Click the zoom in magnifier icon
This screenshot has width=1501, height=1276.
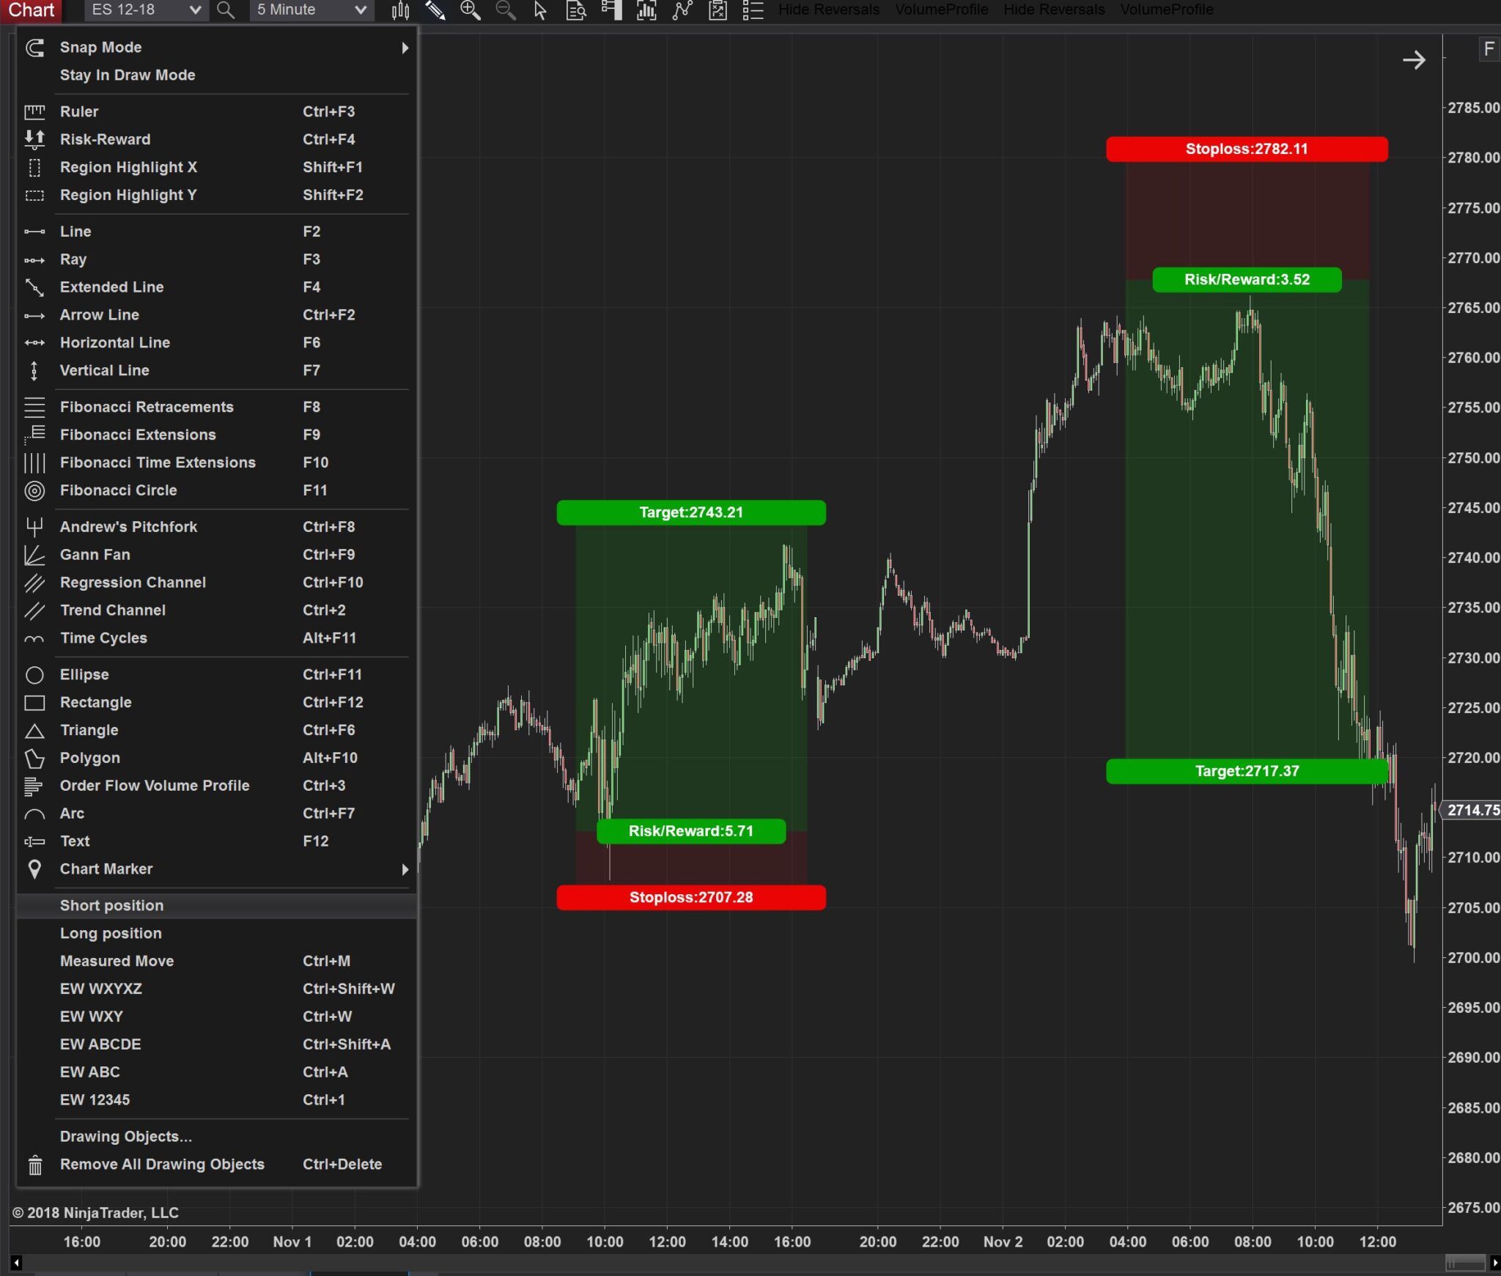click(x=470, y=10)
